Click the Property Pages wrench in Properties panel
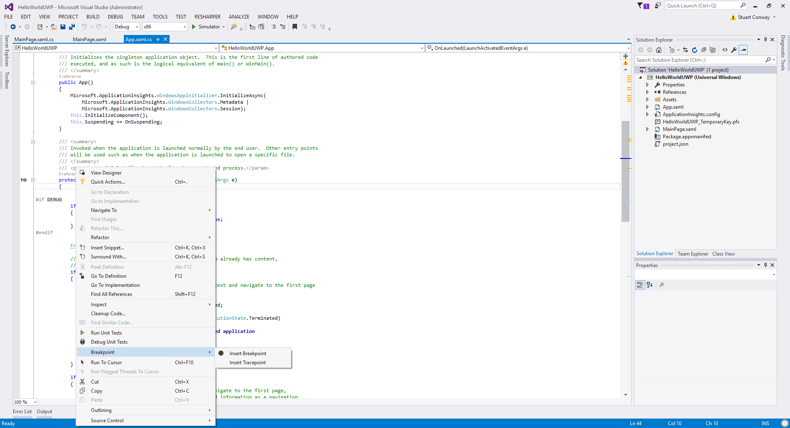The height and width of the screenshot is (428, 790). pyautogui.click(x=662, y=284)
